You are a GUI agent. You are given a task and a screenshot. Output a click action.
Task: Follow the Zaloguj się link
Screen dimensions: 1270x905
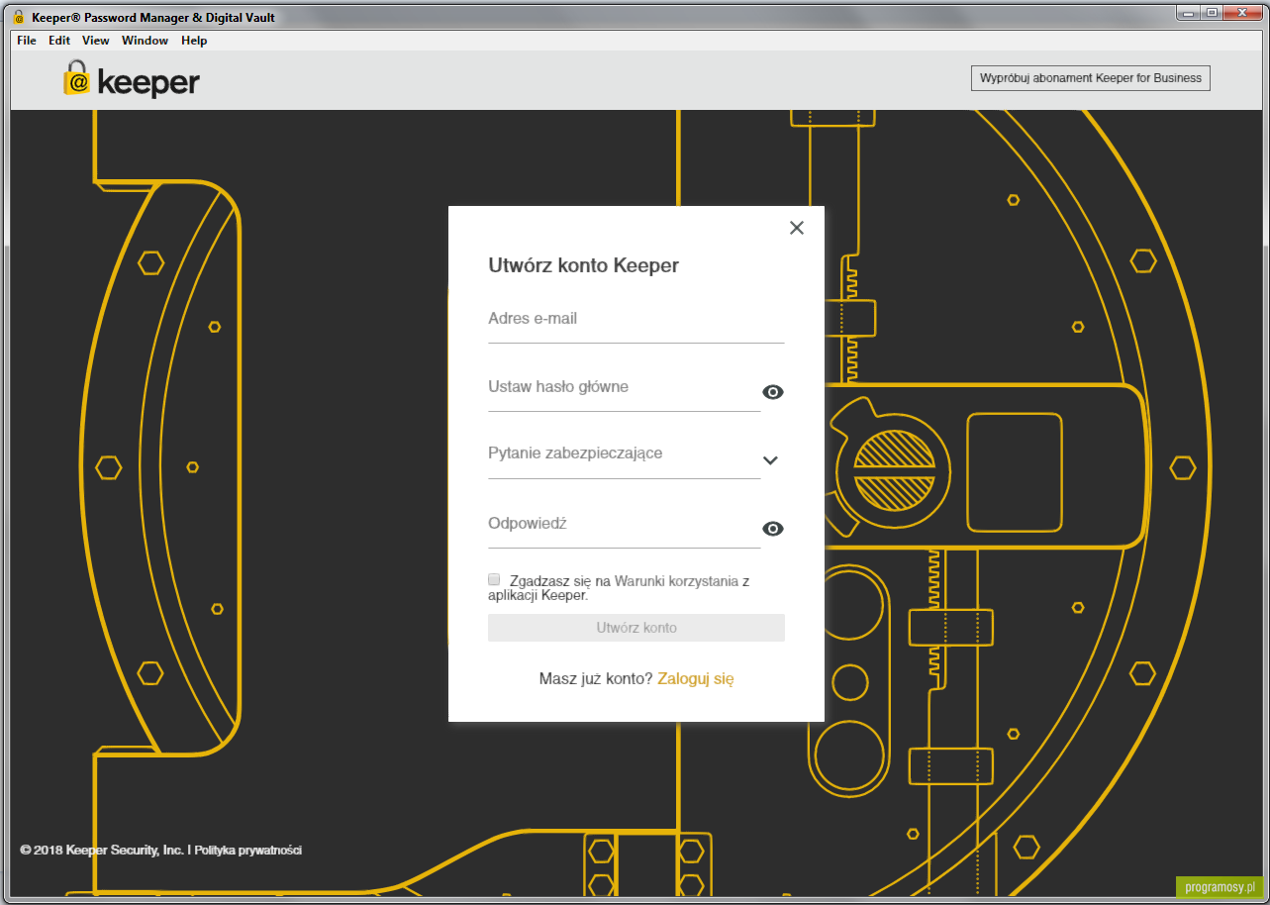click(x=696, y=679)
